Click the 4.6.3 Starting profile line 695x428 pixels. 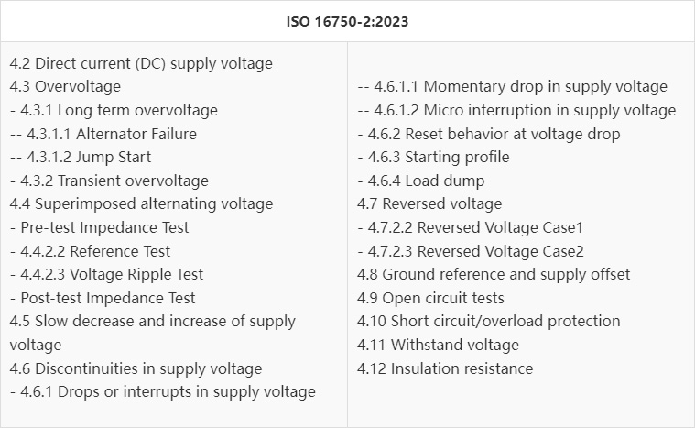[433, 157]
